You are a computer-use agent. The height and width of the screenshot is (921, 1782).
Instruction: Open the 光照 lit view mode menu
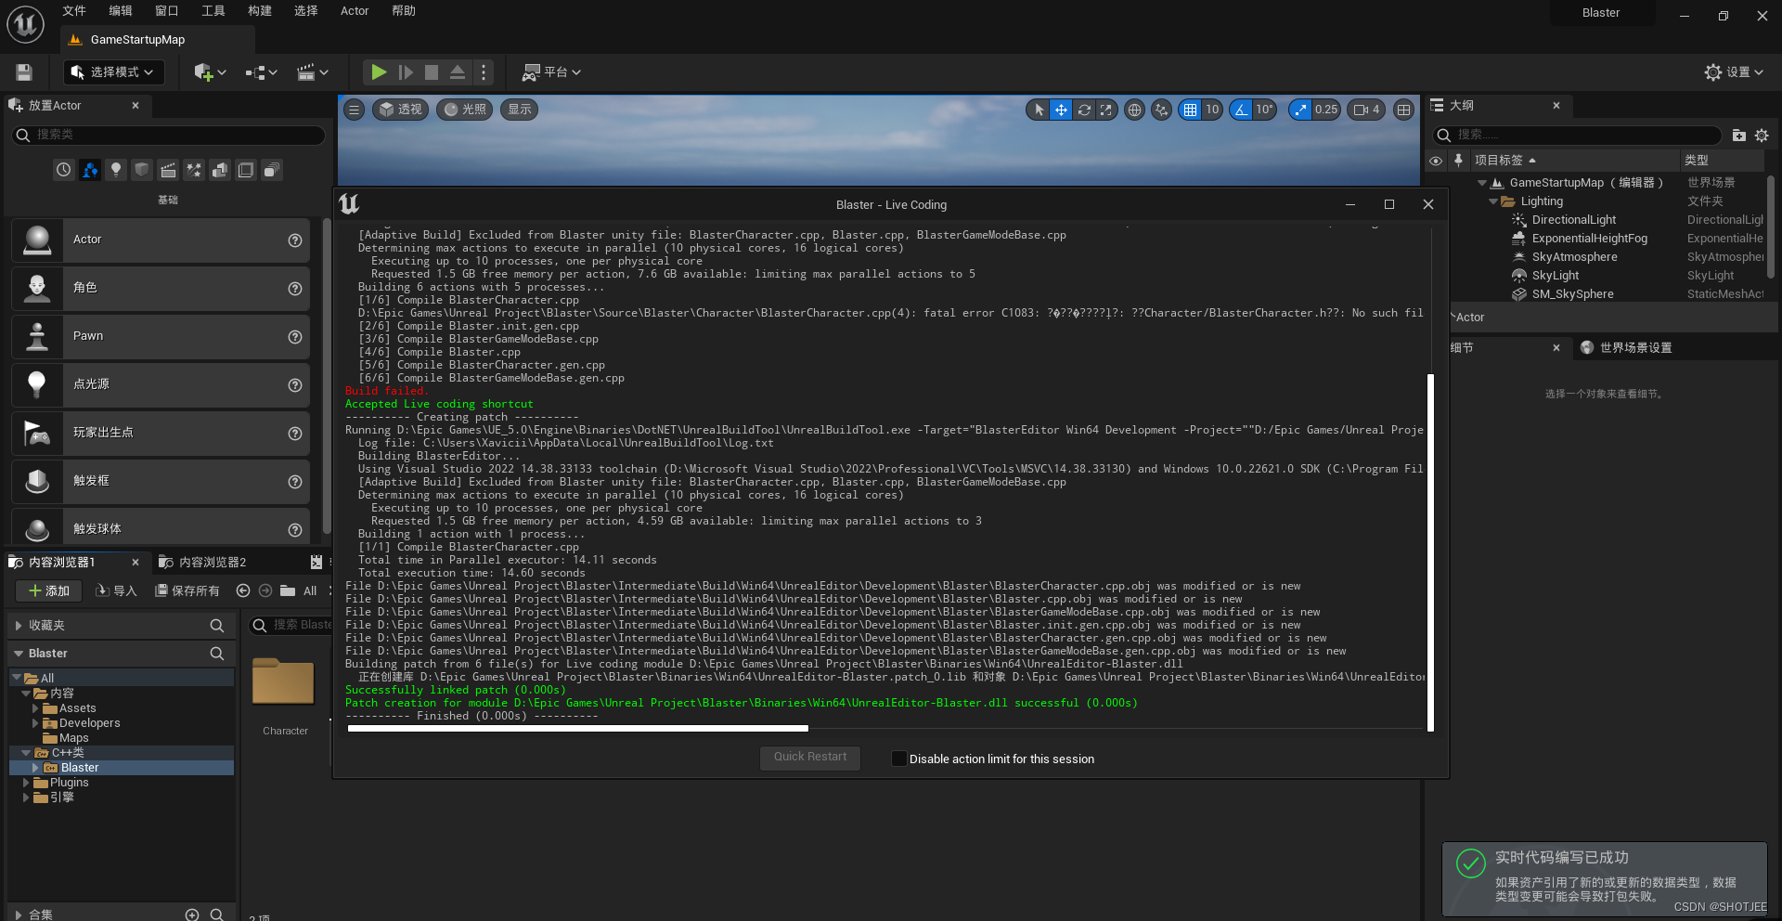point(464,110)
